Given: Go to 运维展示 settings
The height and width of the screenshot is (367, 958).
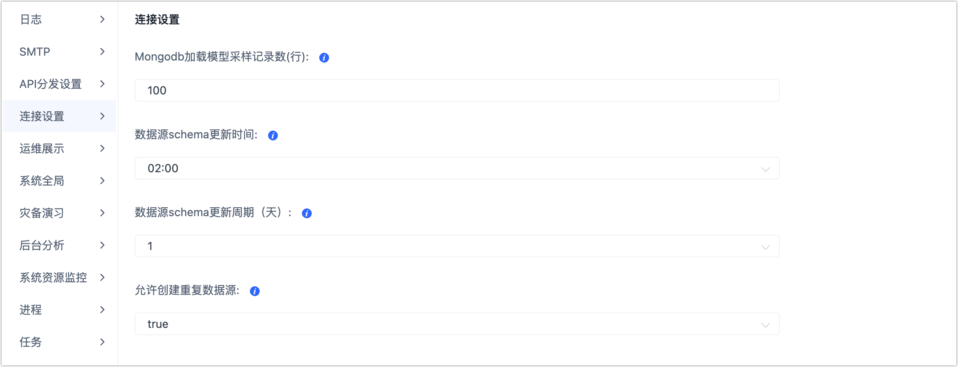Looking at the screenshot, I should [42, 148].
